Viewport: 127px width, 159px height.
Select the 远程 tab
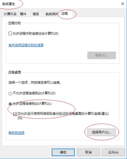65,14
